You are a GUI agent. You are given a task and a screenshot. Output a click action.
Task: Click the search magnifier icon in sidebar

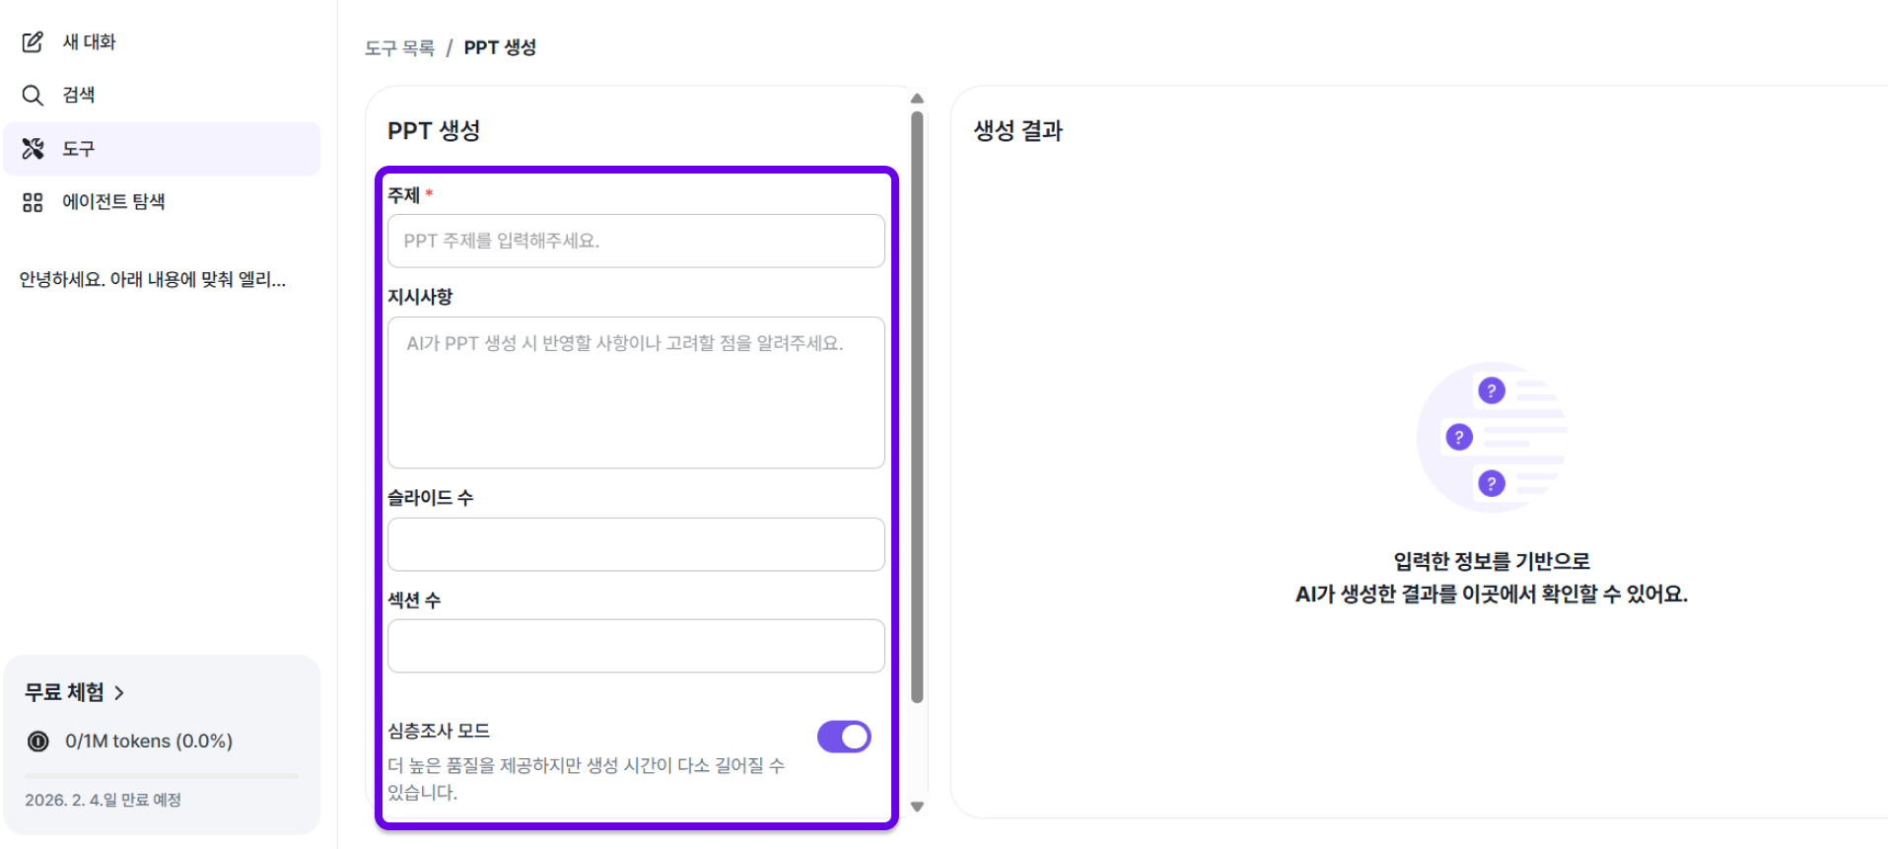pos(34,95)
